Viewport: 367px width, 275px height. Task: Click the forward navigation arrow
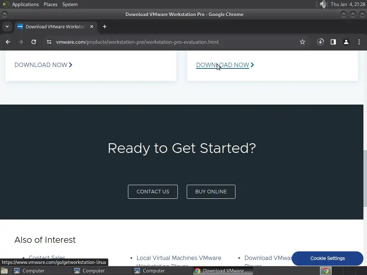click(21, 42)
